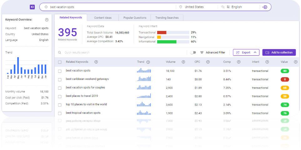This screenshot has height=150, width=301.
Task: Click the red value badge 0
Action: 285,79
